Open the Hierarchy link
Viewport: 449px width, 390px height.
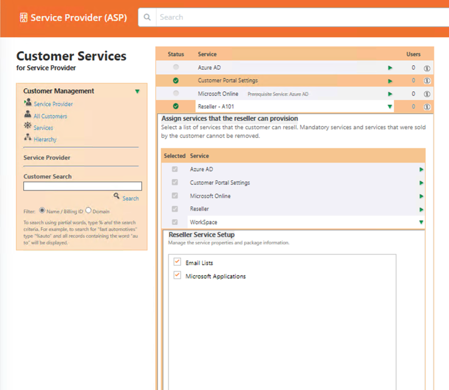point(45,139)
